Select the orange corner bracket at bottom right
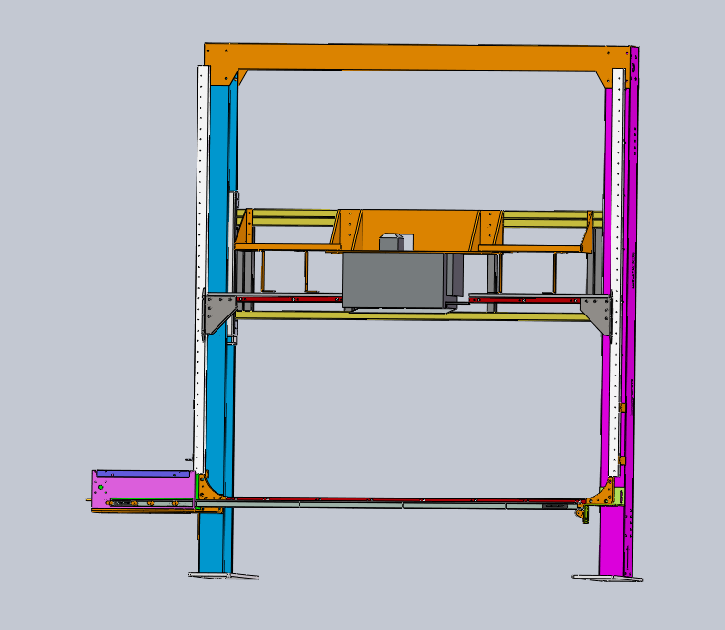Viewport: 725px width, 630px height. [603, 495]
